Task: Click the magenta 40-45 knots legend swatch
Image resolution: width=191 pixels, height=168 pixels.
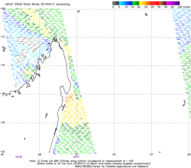Action: pyautogui.click(x=169, y=3)
